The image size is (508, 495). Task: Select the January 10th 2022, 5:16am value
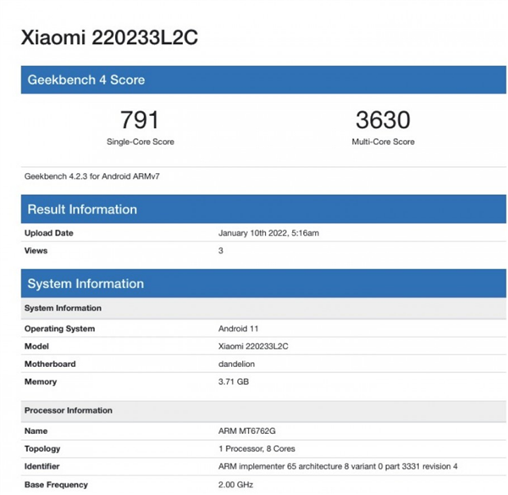tap(268, 233)
